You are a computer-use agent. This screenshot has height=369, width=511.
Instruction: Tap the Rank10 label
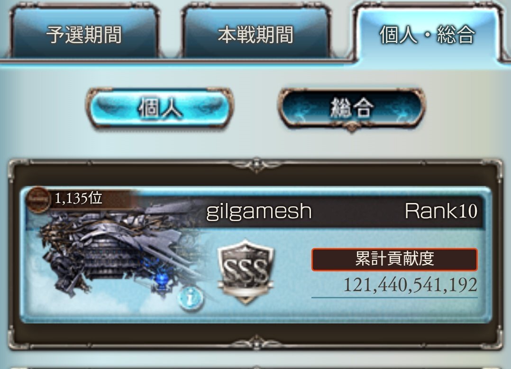(441, 211)
